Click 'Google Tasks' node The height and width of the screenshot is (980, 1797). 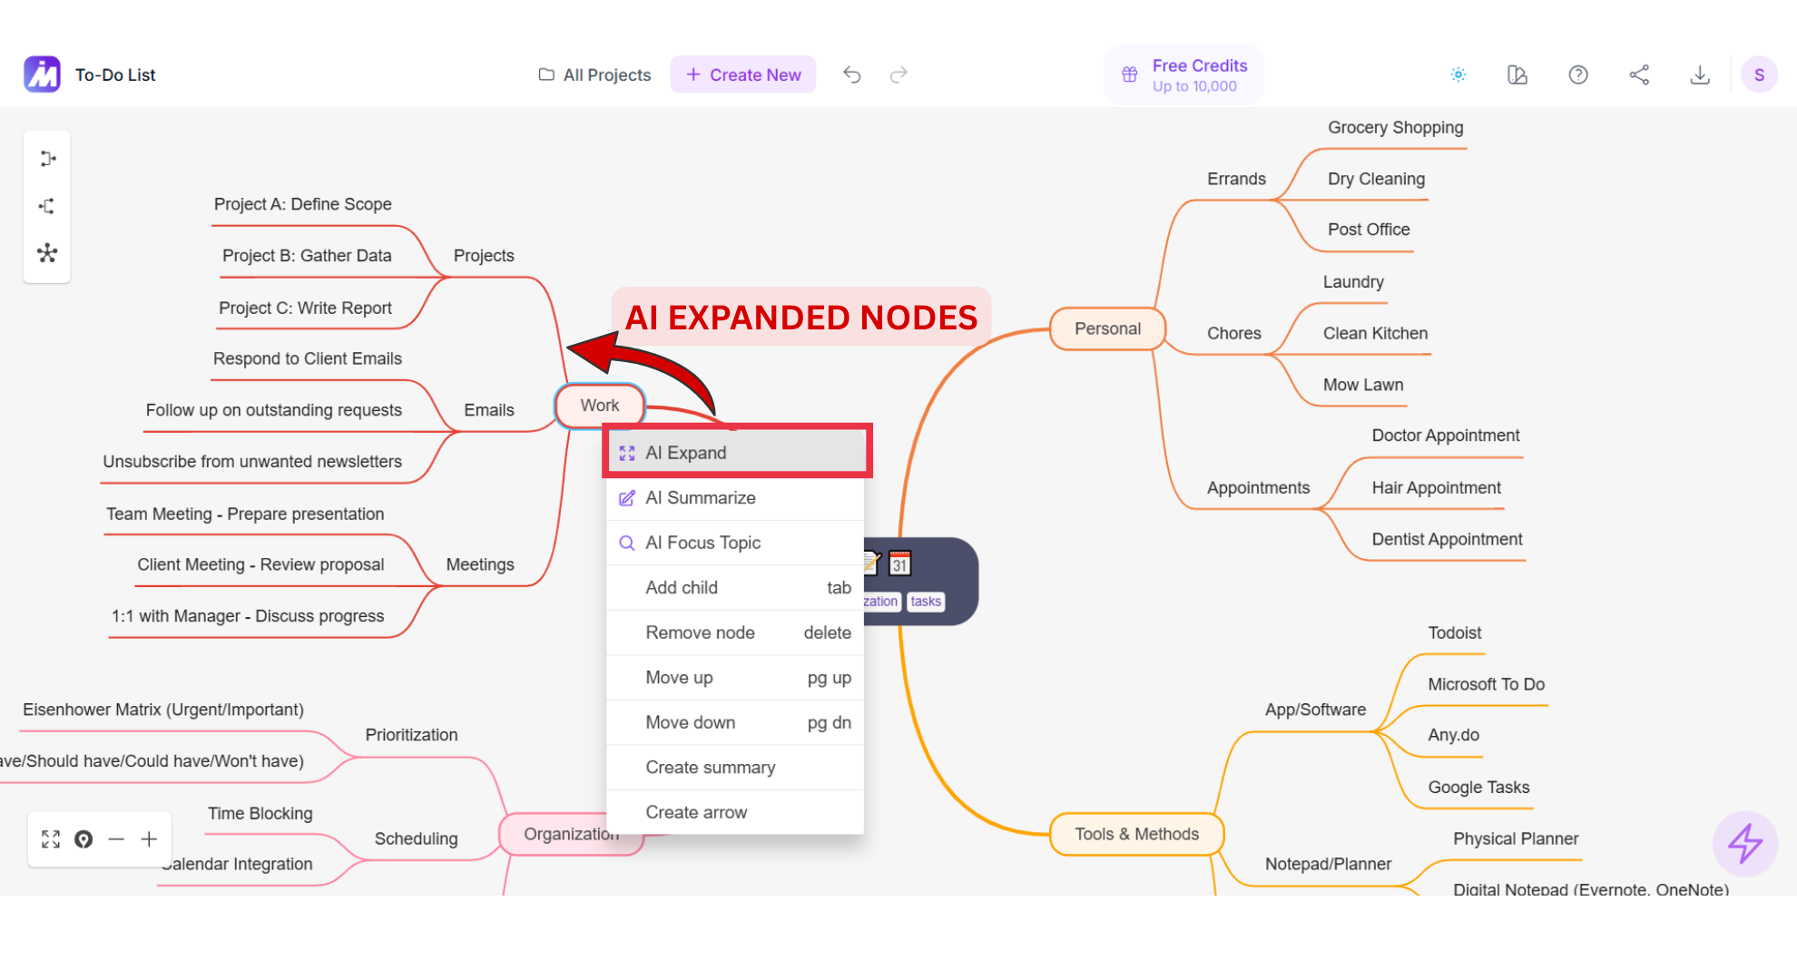point(1478,787)
